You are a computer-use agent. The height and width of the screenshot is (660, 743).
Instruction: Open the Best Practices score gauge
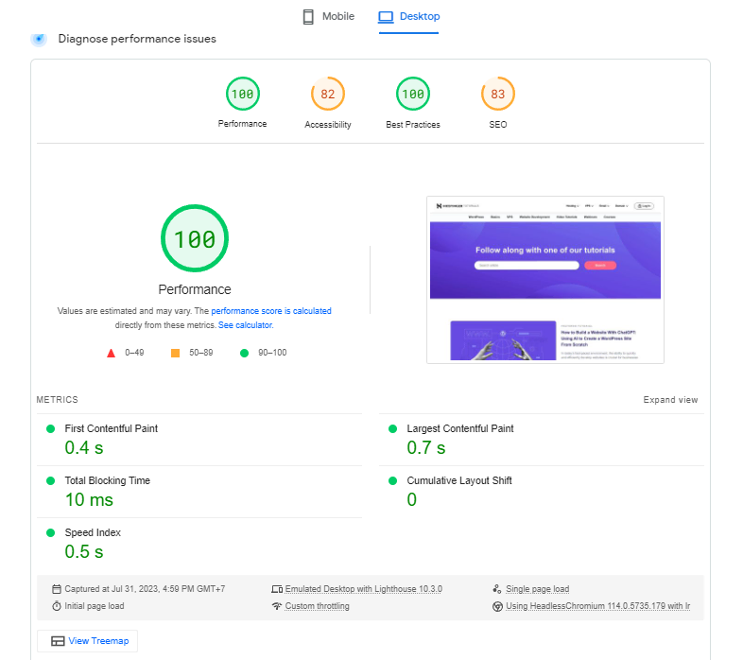click(x=412, y=94)
